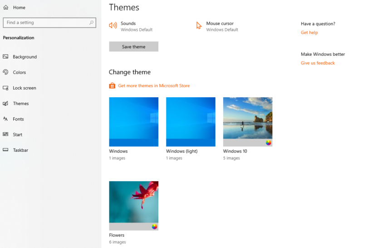Click color wheel badge on Flowers theme
Viewport: 367px width, 248px height.
click(x=155, y=227)
